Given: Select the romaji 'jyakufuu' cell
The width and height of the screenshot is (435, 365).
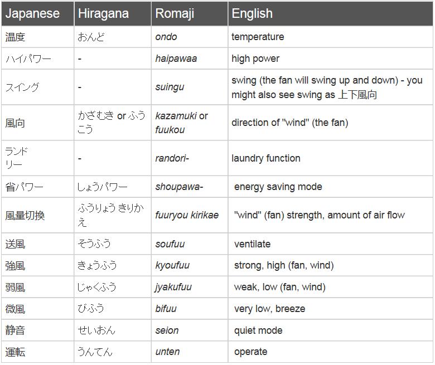Looking at the screenshot, I should tap(173, 288).
